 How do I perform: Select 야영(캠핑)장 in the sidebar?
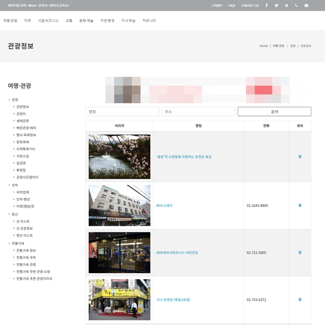25,206
